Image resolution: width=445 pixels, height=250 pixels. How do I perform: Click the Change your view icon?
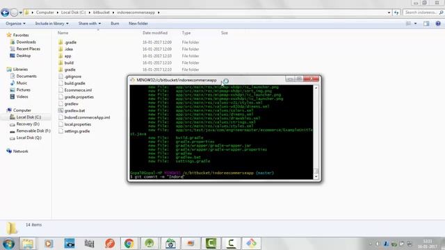click(408, 24)
